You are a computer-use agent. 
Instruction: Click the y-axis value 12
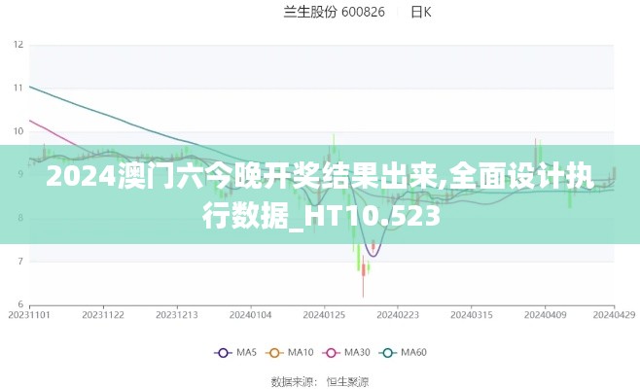click(x=18, y=45)
